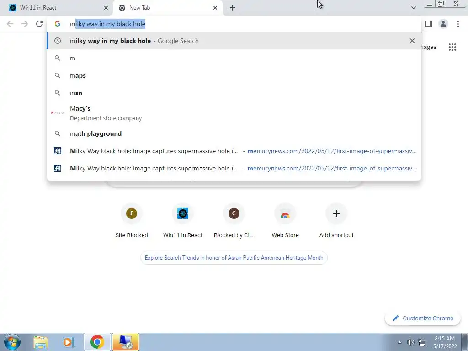Open the Win11 in React shortcut
The image size is (468, 351).
click(x=183, y=221)
